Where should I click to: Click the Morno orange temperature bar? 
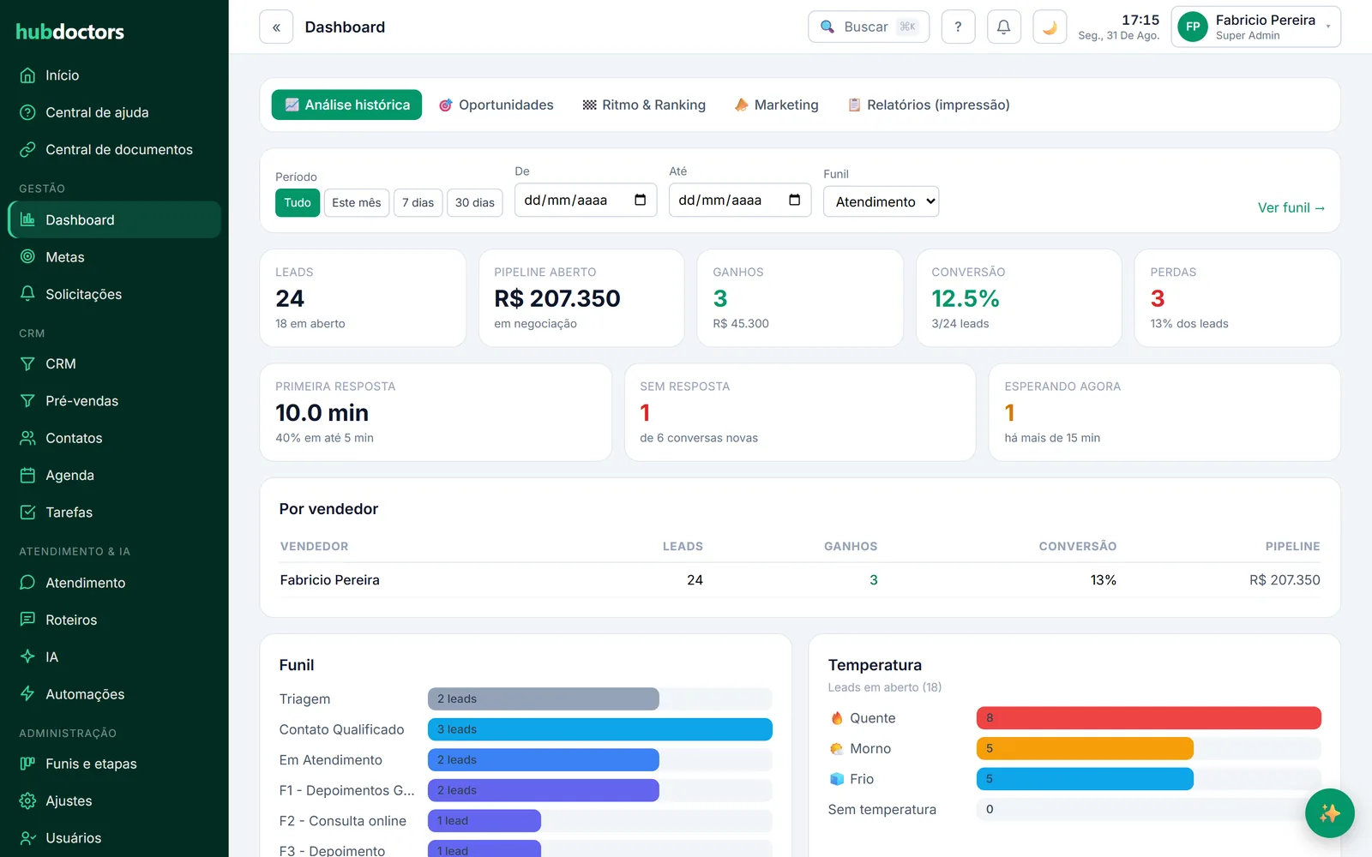pyautogui.click(x=1085, y=748)
